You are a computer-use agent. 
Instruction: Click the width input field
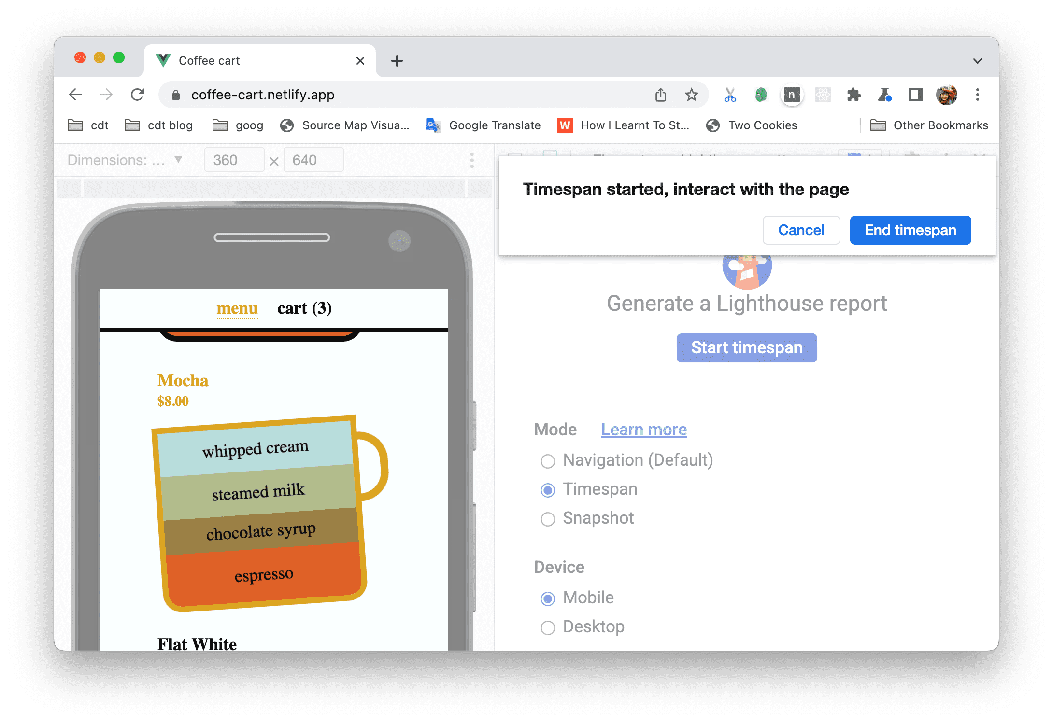(x=232, y=161)
